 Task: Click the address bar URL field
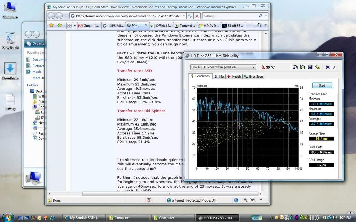(x=128, y=16)
